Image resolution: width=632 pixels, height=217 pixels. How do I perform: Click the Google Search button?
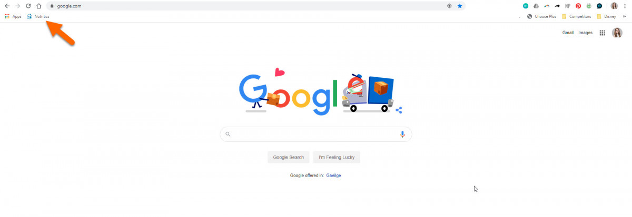[x=289, y=157]
